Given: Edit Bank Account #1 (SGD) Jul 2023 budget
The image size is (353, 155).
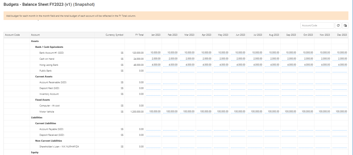Looking at the screenshot, I should (255, 53).
